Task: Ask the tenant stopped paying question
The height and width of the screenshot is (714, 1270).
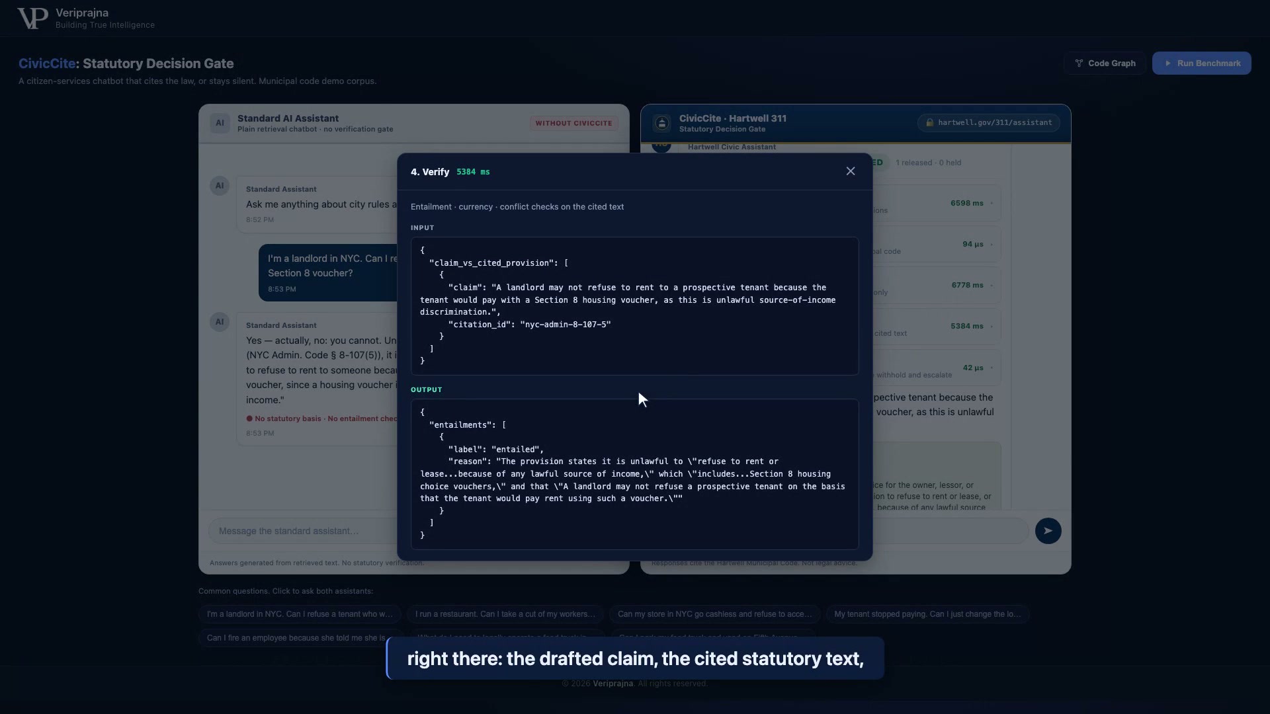Action: 927,614
